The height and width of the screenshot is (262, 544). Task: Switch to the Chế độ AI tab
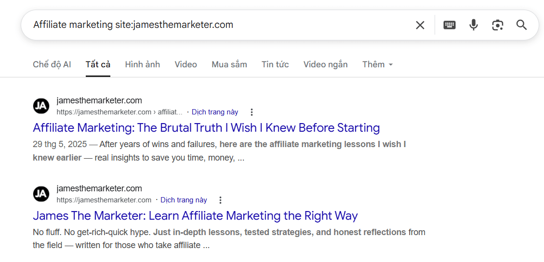[x=52, y=64]
